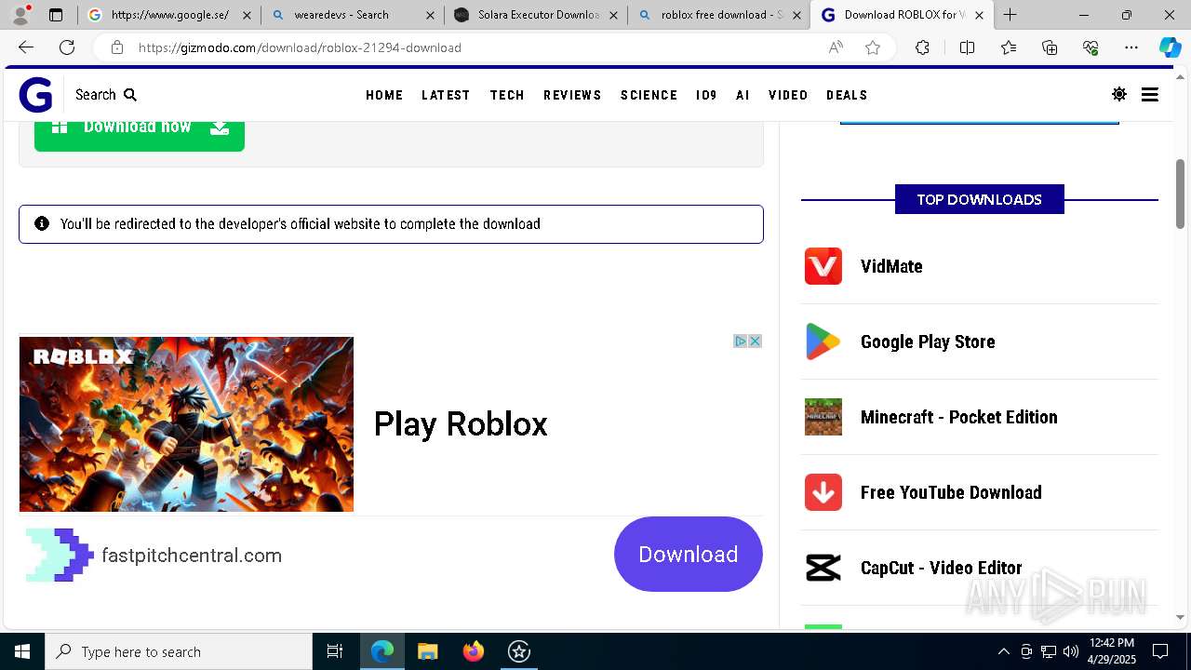
Task: Open the VidMate download link
Action: pyautogui.click(x=891, y=266)
